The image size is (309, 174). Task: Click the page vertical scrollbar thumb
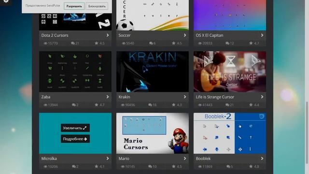pos(307,132)
